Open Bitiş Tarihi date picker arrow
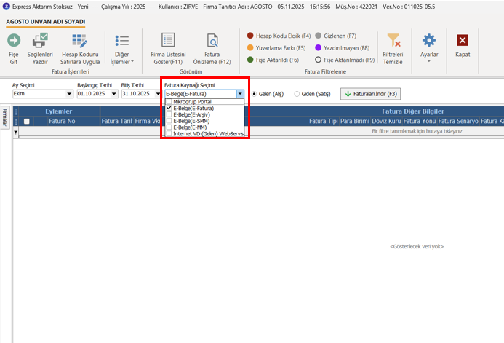The width and height of the screenshot is (504, 343). (x=158, y=94)
